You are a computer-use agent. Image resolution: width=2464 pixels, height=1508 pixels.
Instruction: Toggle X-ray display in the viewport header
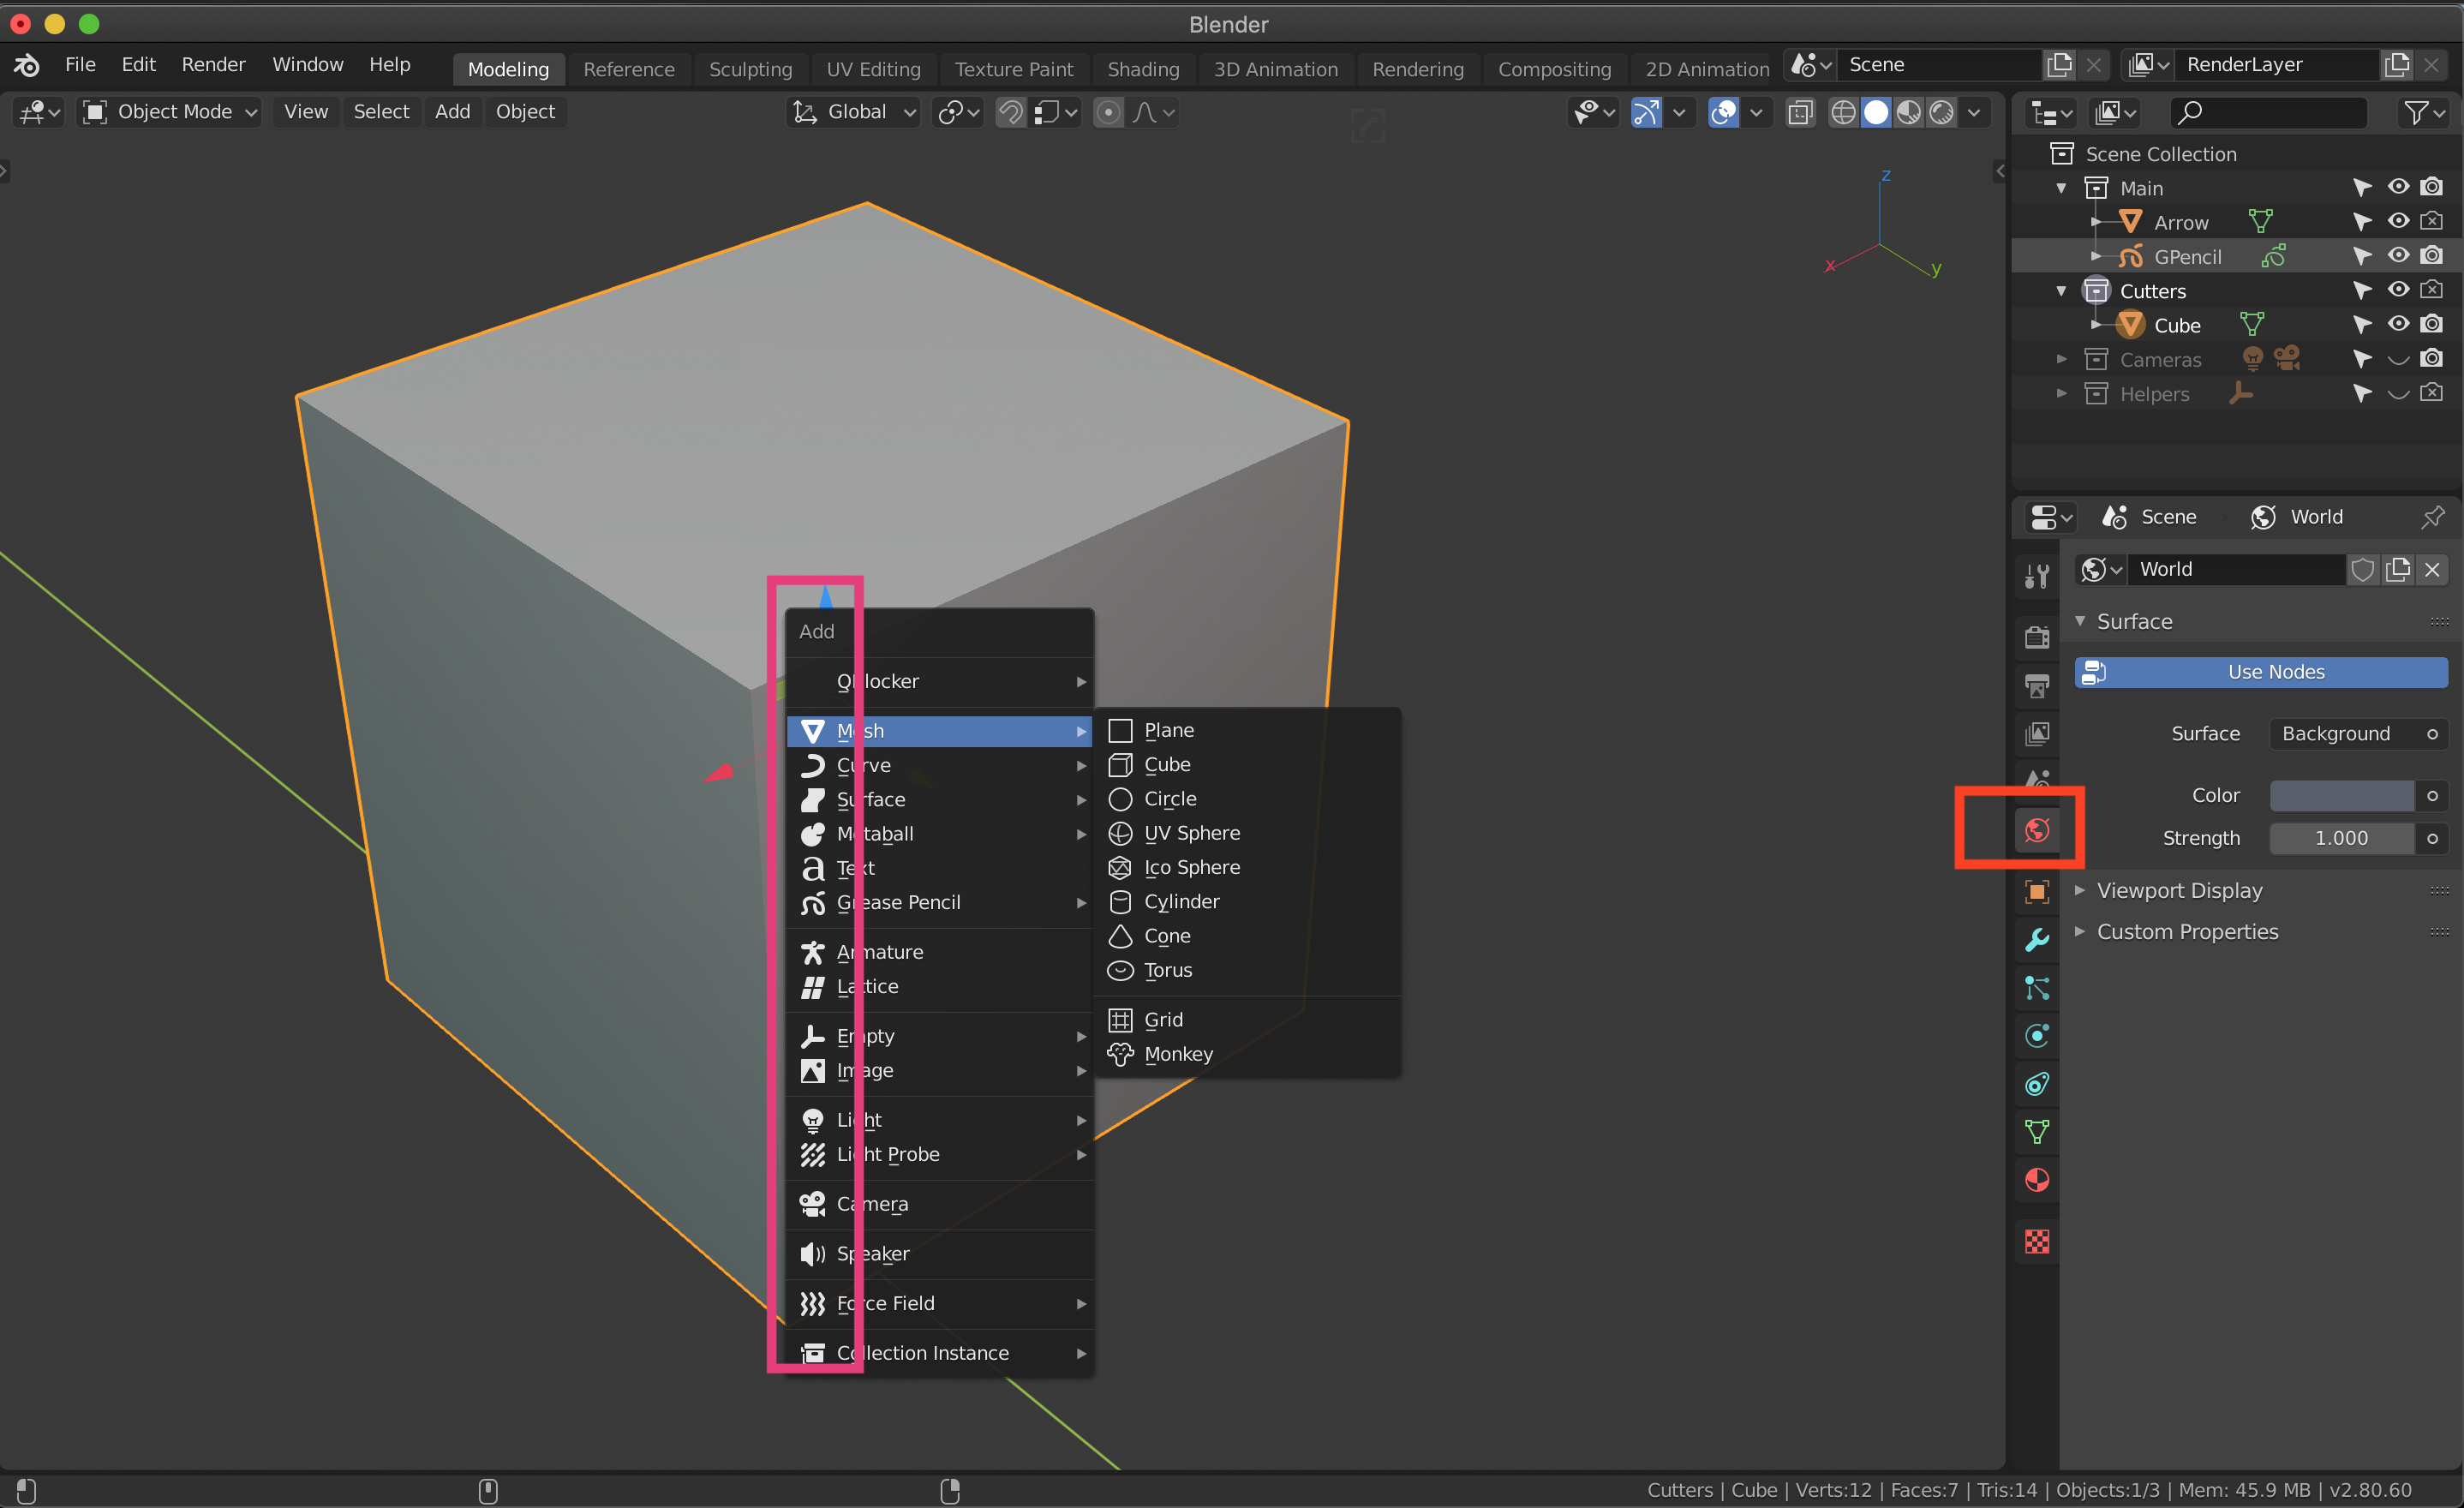tap(1800, 112)
